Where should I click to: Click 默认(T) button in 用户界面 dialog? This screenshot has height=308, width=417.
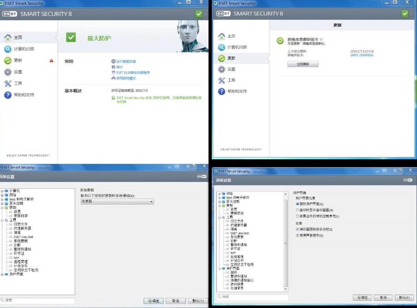tap(404, 298)
